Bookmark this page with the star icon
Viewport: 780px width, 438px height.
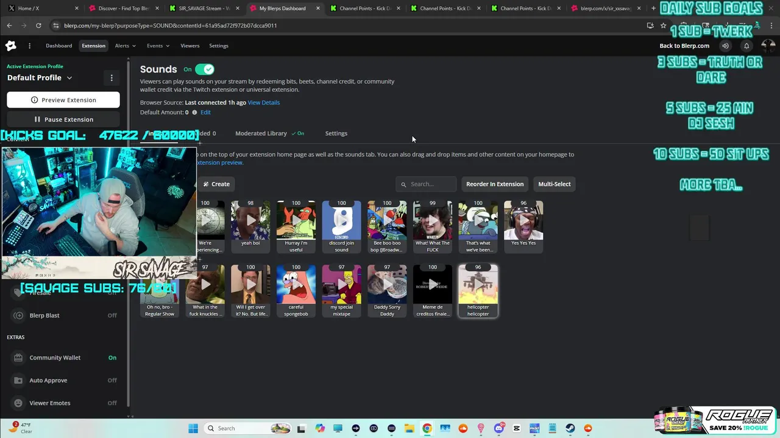tap(663, 26)
